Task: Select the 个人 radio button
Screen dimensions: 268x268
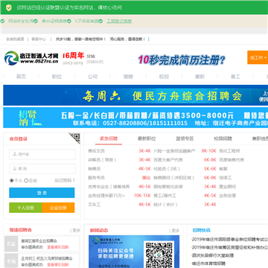Action: (x=11, y=180)
